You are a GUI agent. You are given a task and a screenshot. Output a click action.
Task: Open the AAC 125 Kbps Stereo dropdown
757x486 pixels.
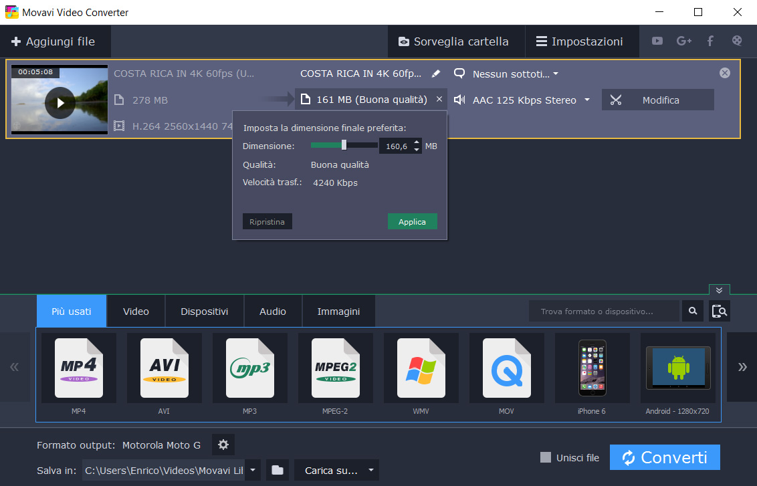(587, 100)
